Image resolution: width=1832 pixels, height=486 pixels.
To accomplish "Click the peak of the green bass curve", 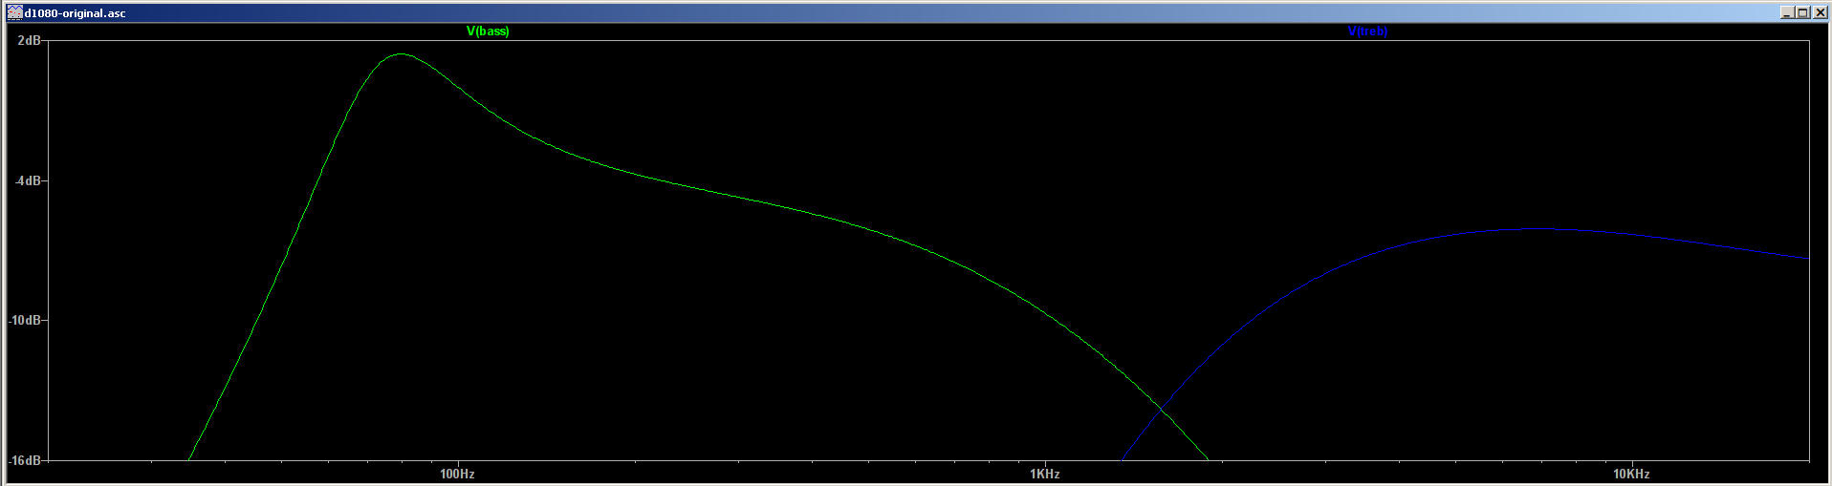I will [x=400, y=54].
